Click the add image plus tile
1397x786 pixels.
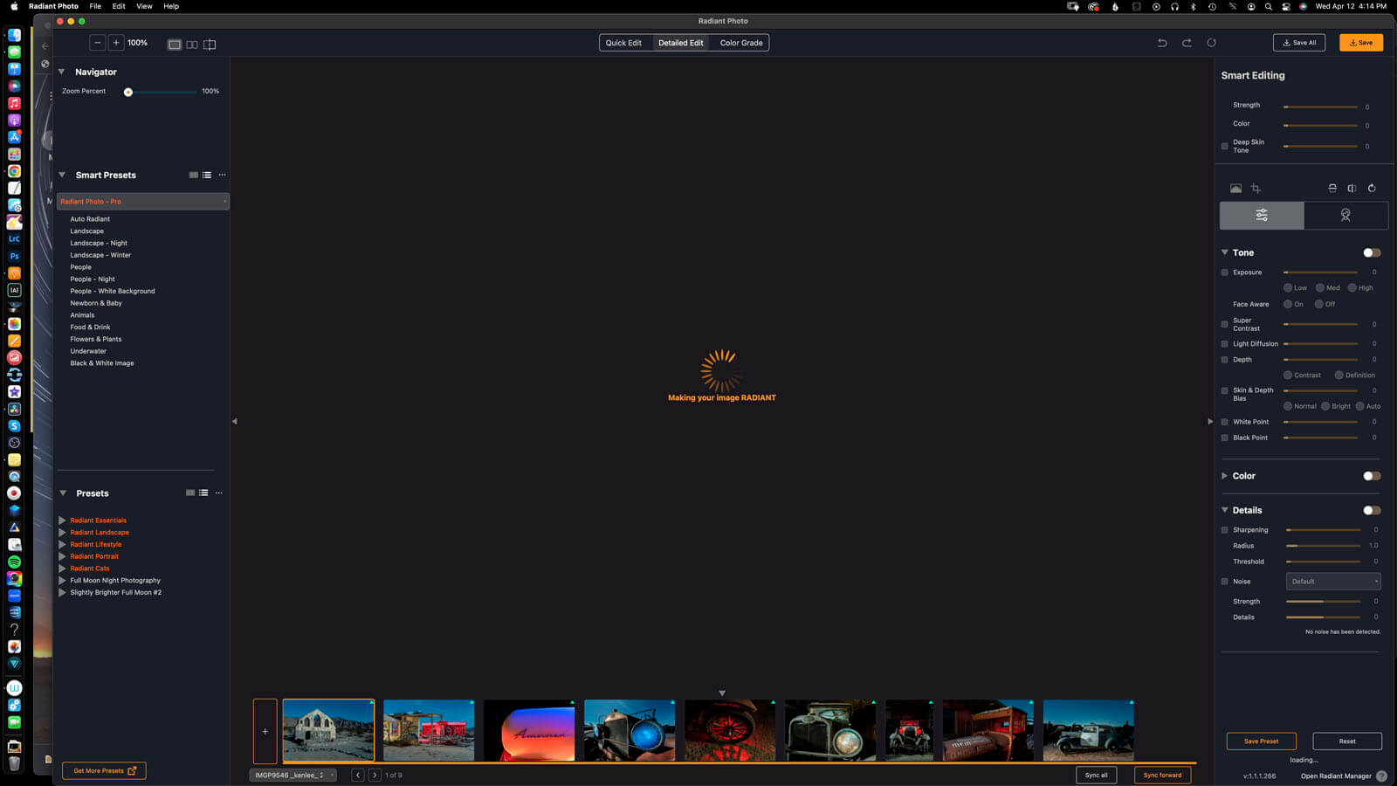click(265, 731)
